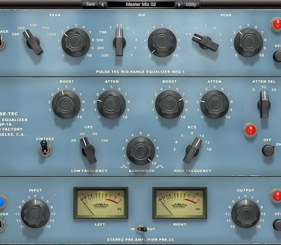Flip the cut-off toggle on the MEQ-5's left side

click(x=2, y=43)
